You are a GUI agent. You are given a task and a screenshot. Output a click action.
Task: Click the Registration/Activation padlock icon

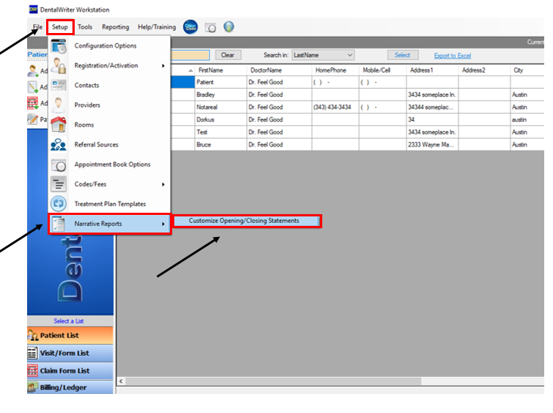[59, 66]
